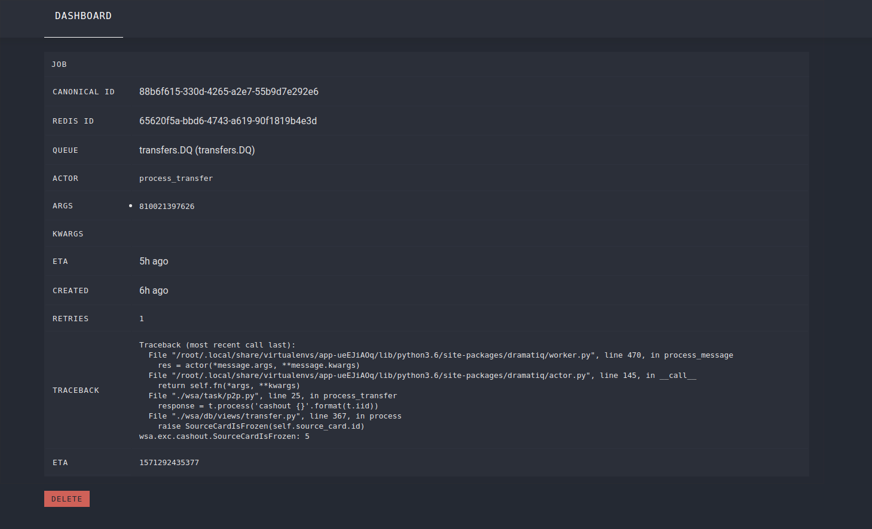
Task: Select the canonical ID value 88b6f615-330d-4265-a2e7-55b9d7e292e6
Action: (229, 91)
